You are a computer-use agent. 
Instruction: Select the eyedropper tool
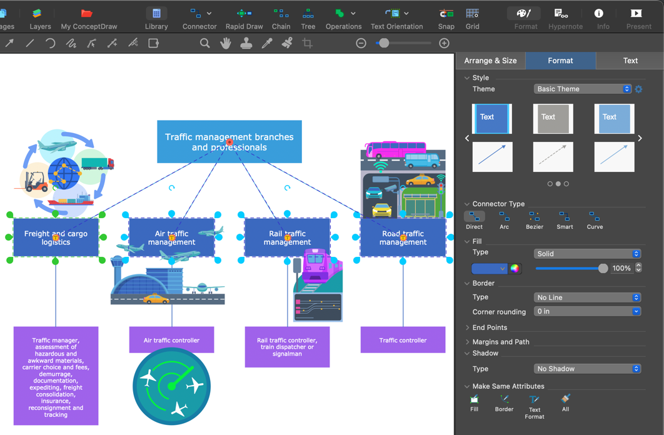click(267, 43)
